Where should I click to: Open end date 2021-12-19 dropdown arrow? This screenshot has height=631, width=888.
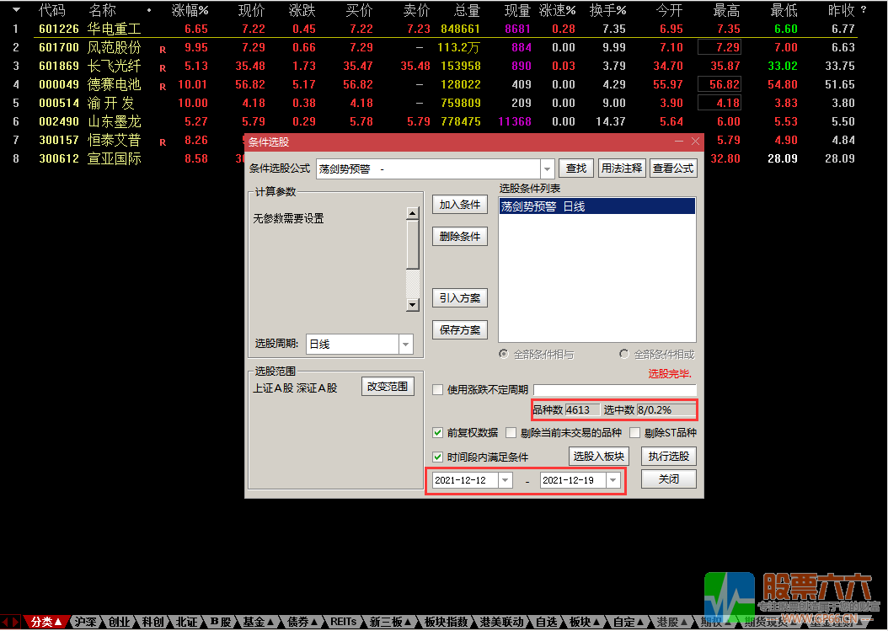coord(613,480)
